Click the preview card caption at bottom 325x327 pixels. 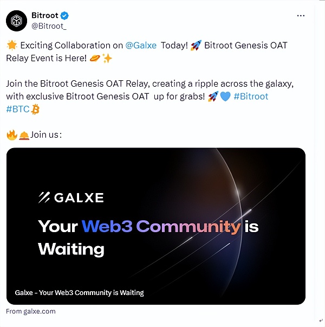pos(79,293)
